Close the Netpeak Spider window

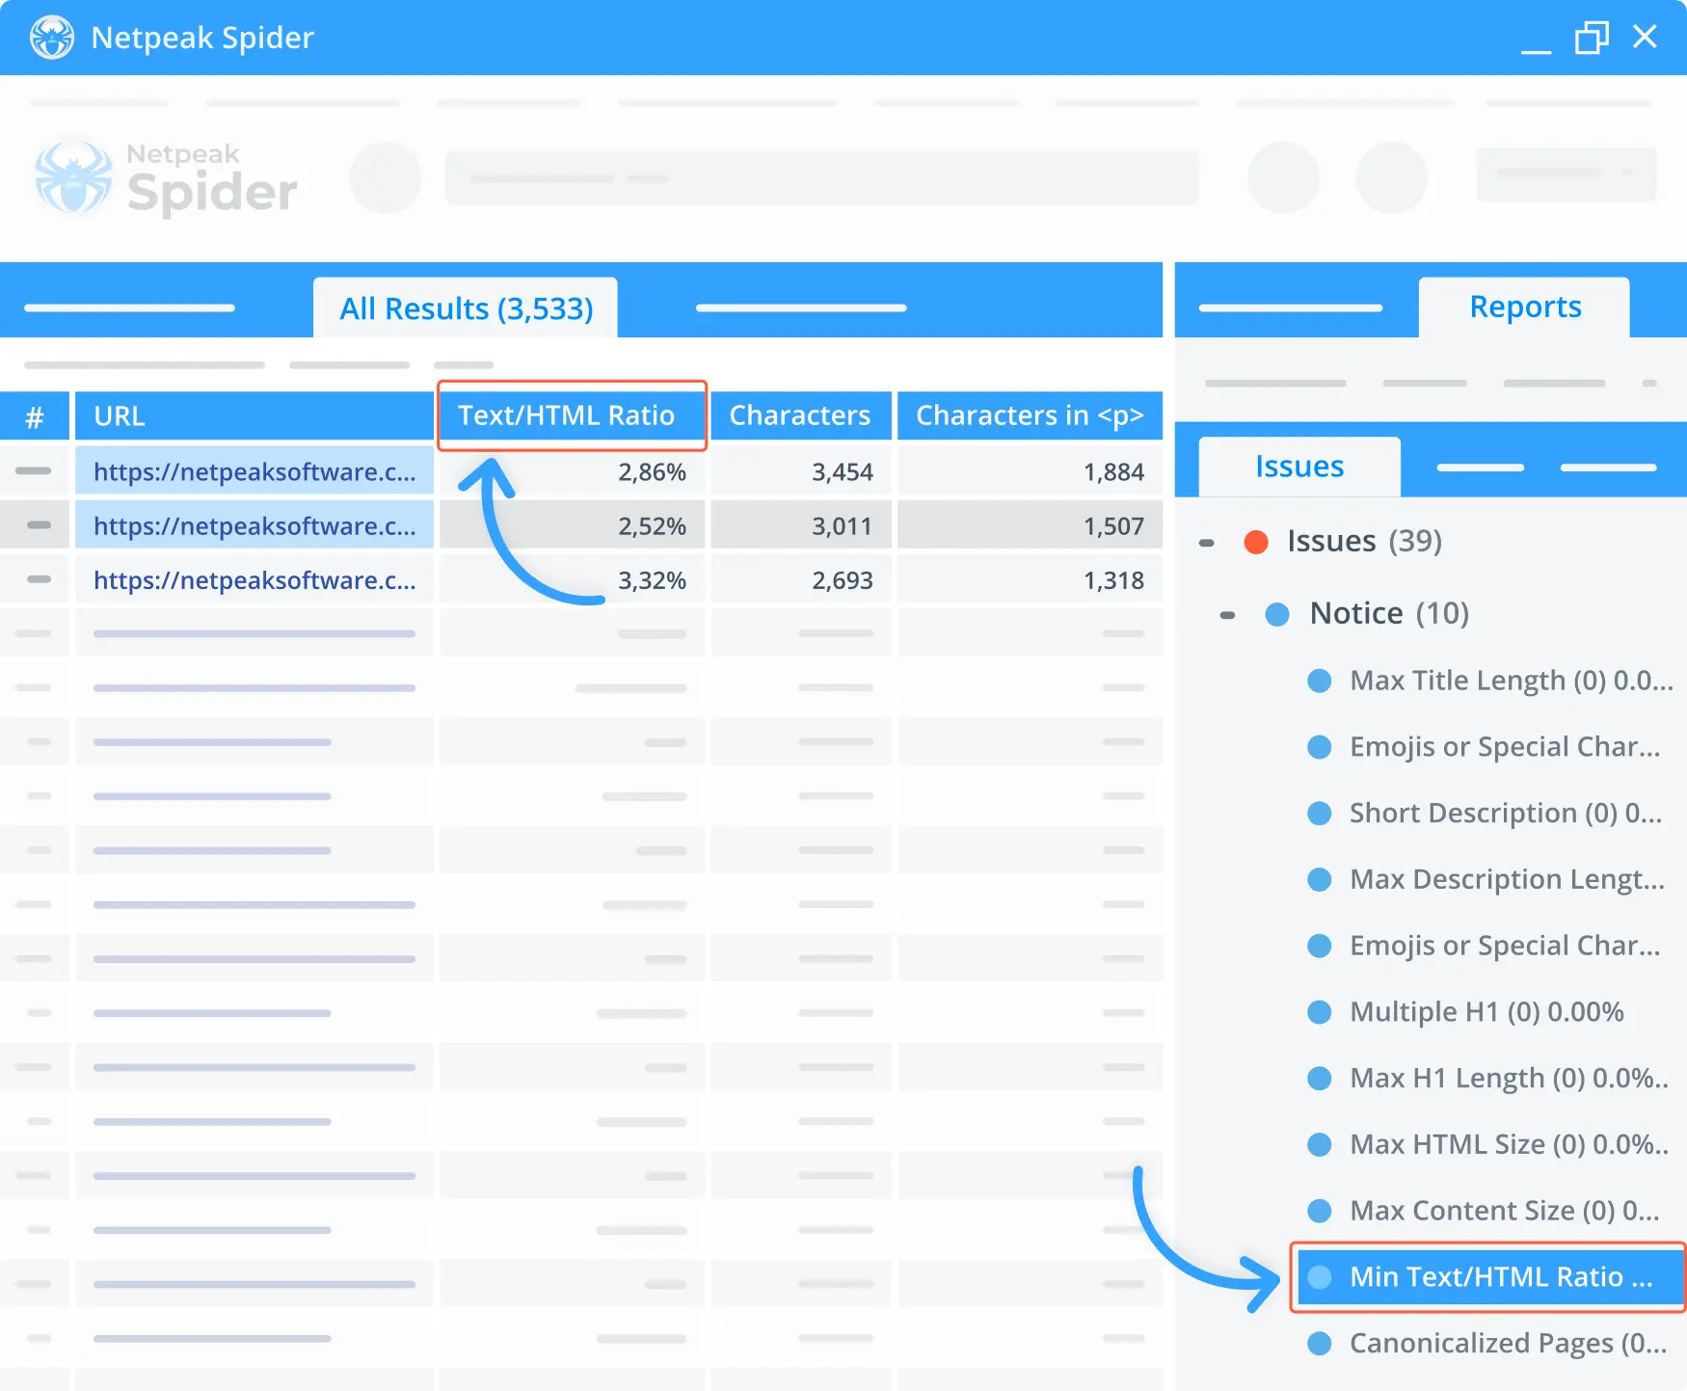1645,37
